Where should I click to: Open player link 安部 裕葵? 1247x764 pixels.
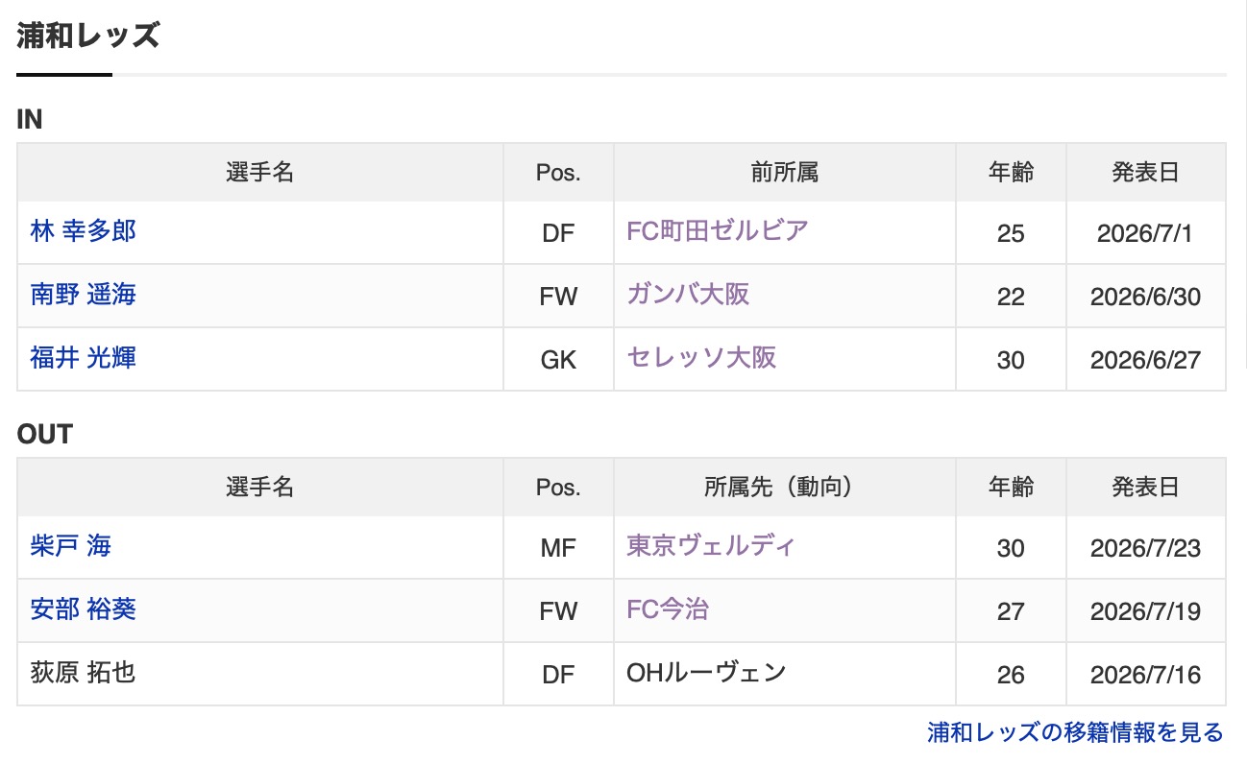(x=84, y=609)
